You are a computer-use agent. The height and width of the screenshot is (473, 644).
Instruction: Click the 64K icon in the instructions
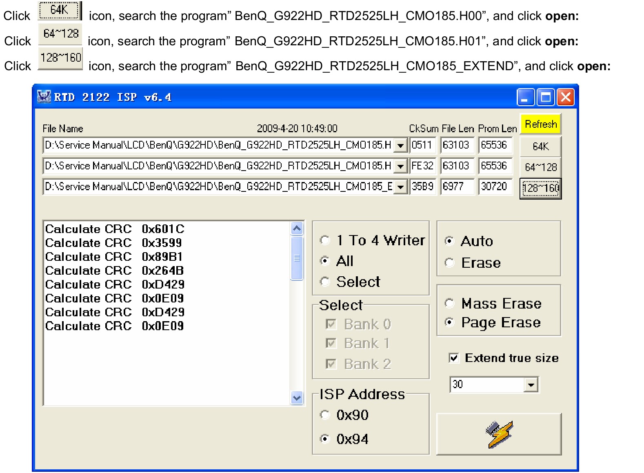click(x=60, y=10)
